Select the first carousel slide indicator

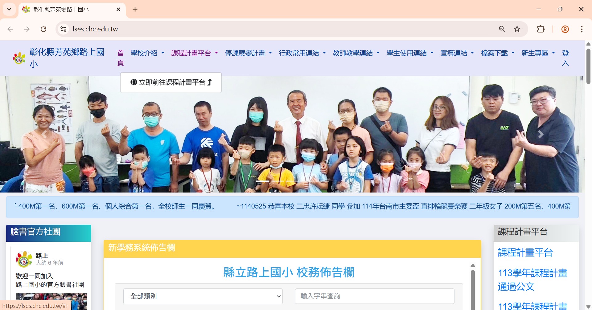(262, 181)
